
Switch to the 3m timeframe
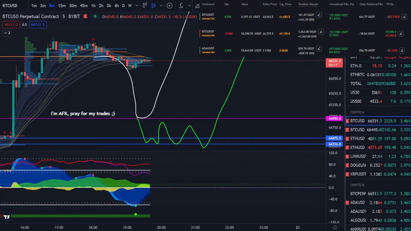click(x=43, y=6)
